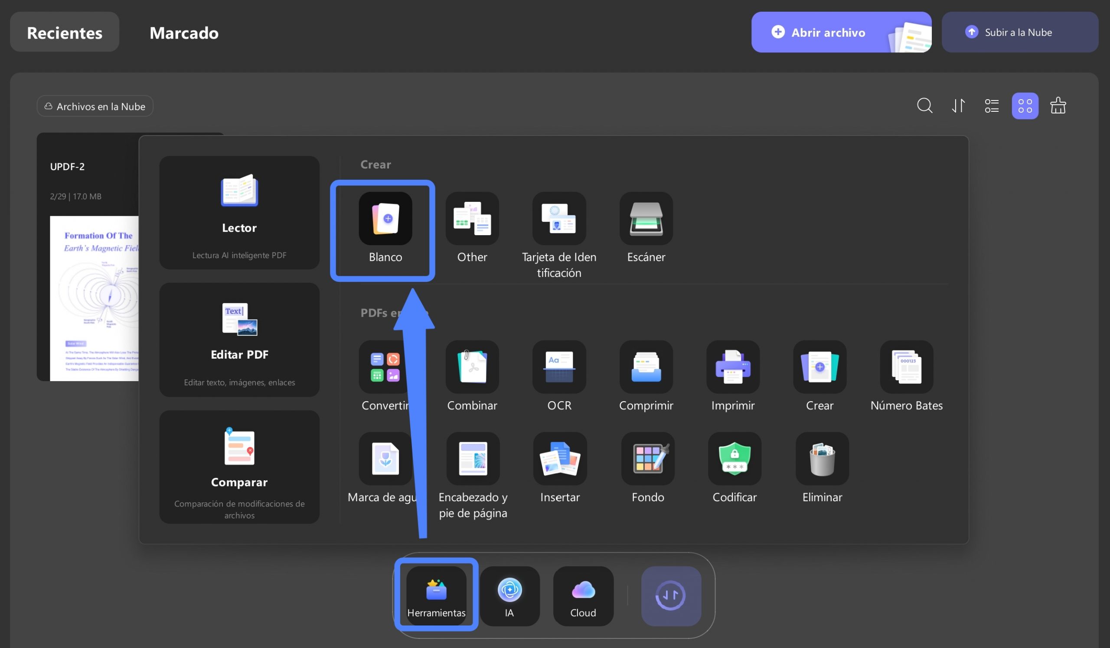1110x648 pixels.
Task: Switch to list view layout
Action: click(x=992, y=106)
